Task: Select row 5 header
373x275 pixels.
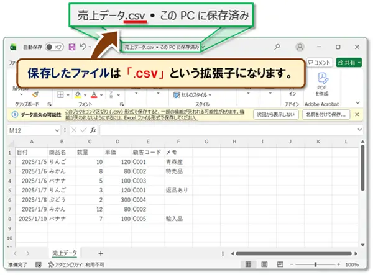Action: pyautogui.click(x=10, y=191)
